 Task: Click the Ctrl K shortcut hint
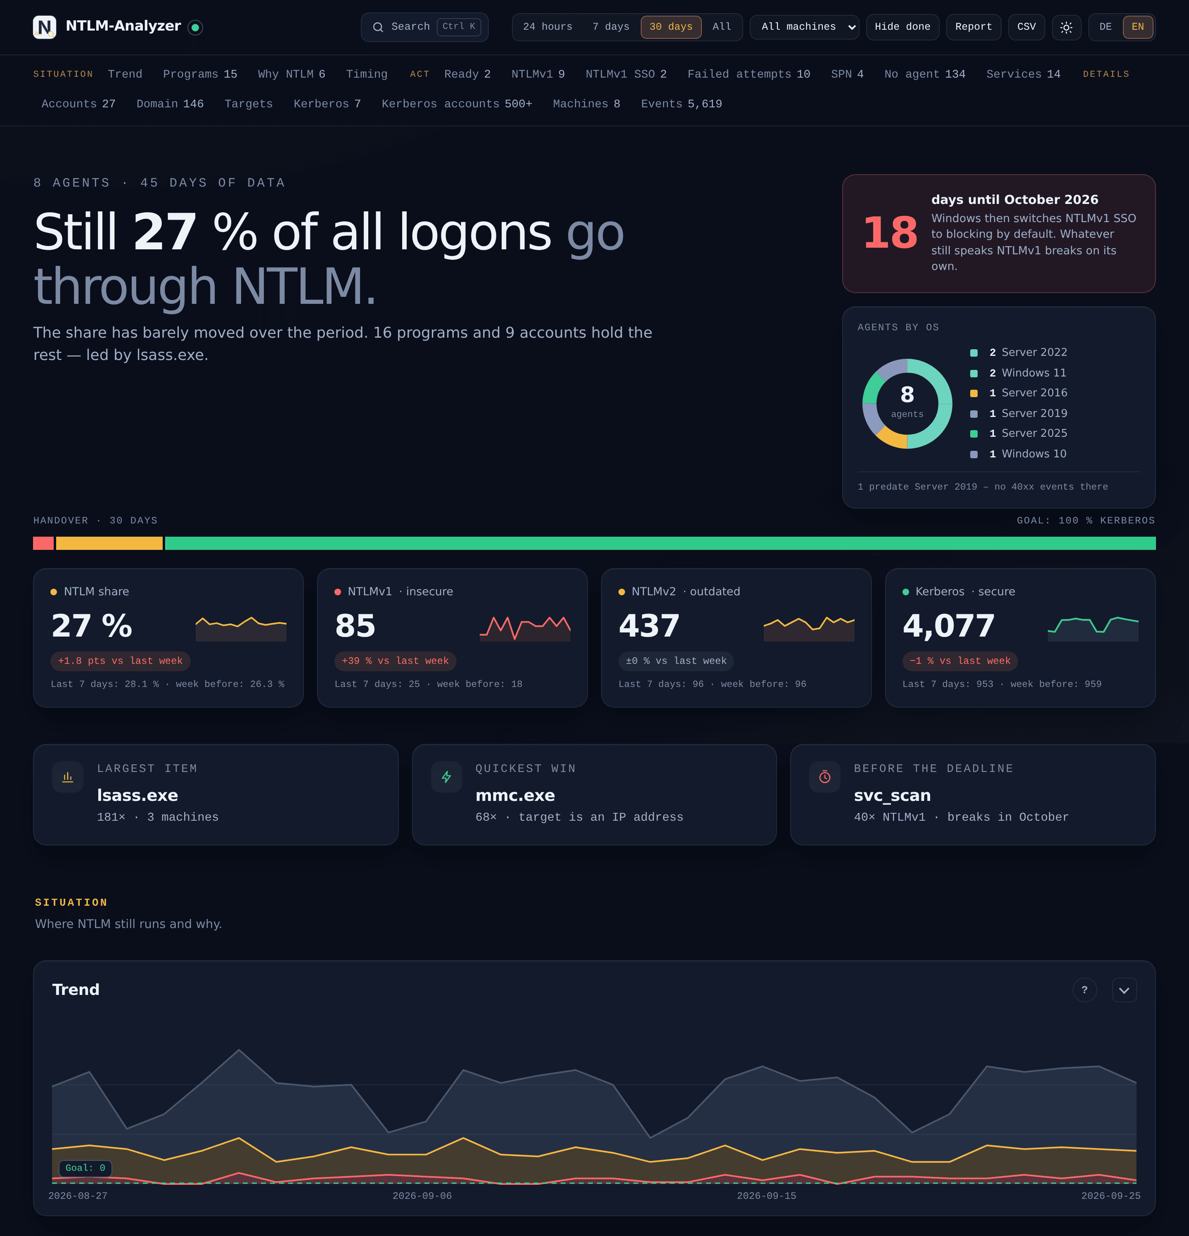(x=459, y=26)
